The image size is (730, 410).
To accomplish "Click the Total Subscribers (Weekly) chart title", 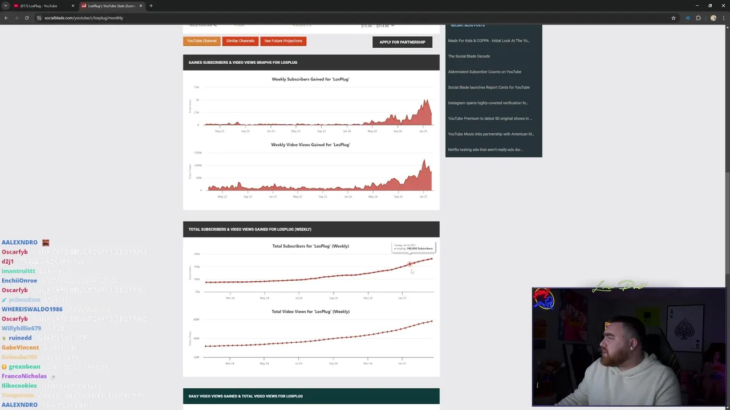I will pos(310,246).
